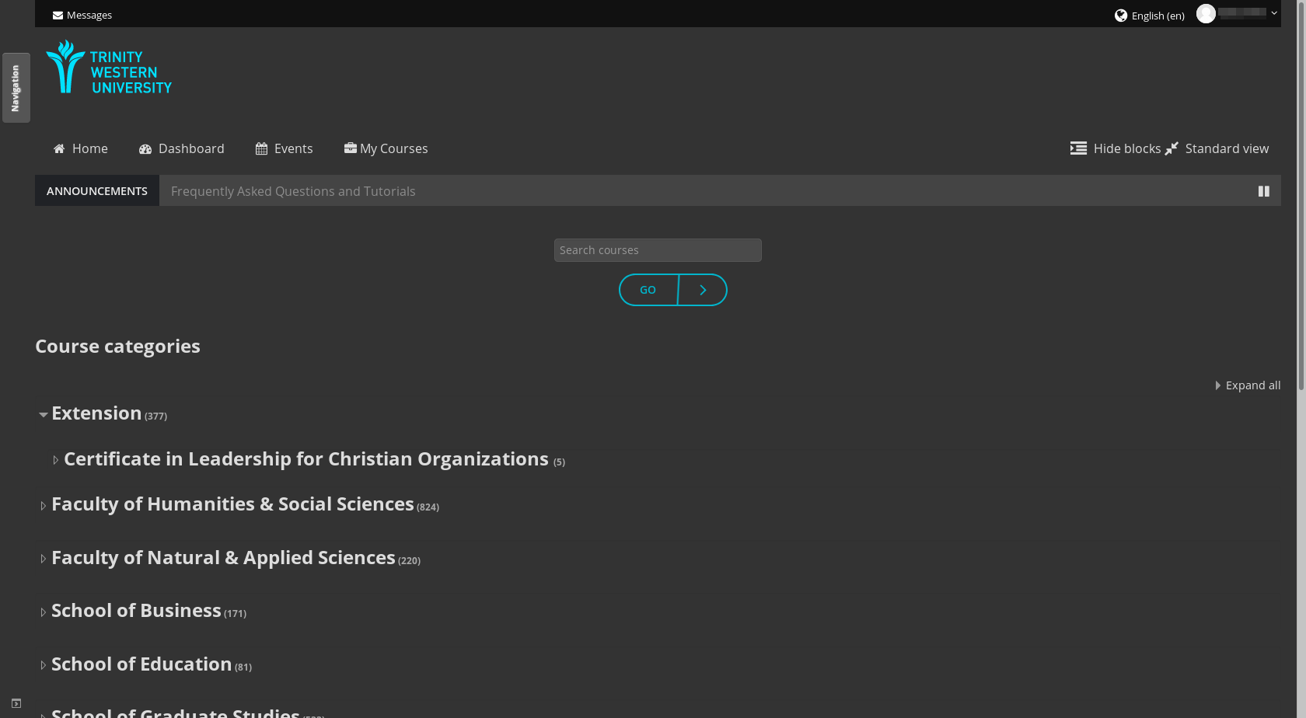Switch to the ANNOUNCEMENTS tab
The width and height of the screenshot is (1306, 718).
pyautogui.click(x=96, y=190)
